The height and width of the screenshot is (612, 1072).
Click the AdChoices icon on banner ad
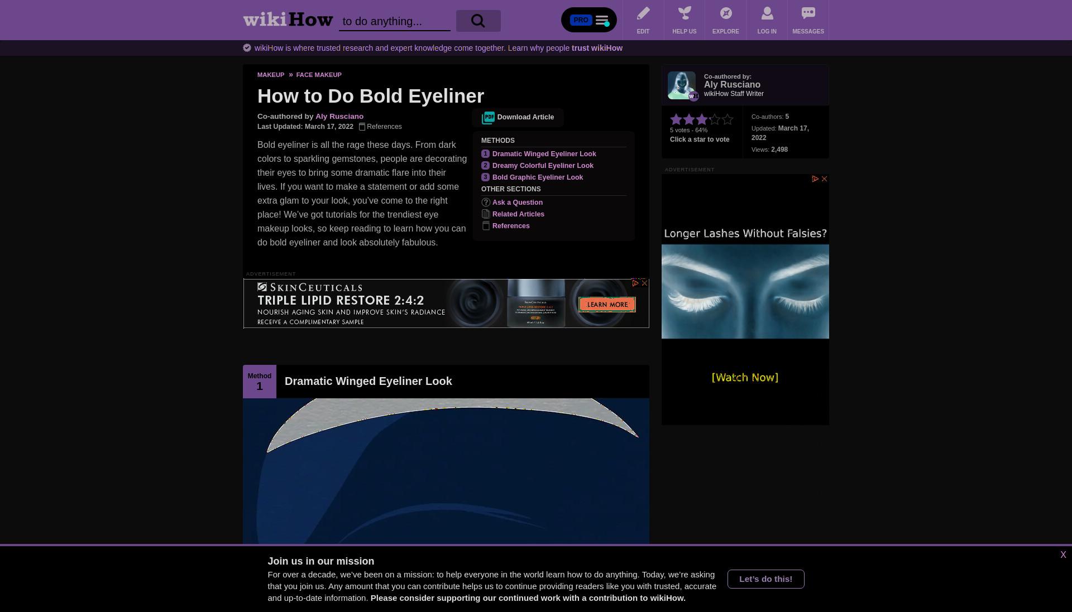coord(635,283)
